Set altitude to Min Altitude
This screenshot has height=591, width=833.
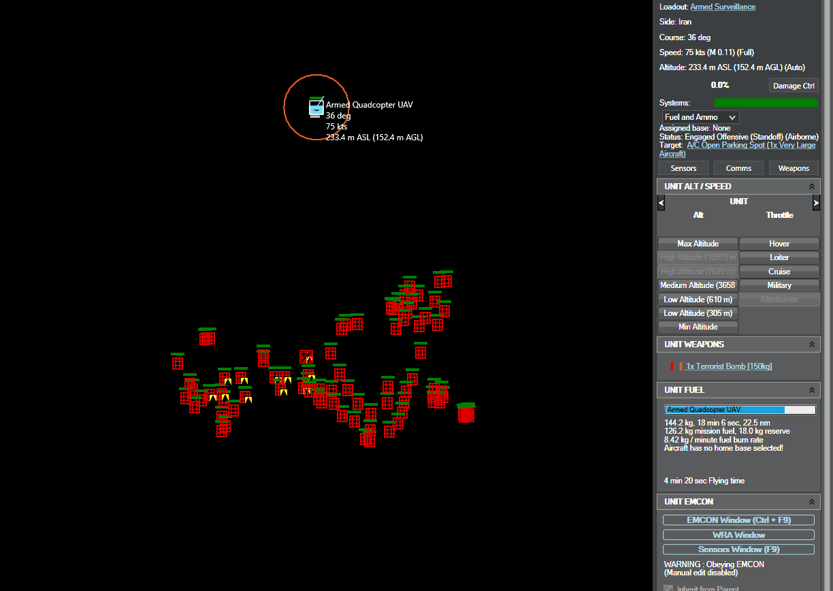coord(698,327)
